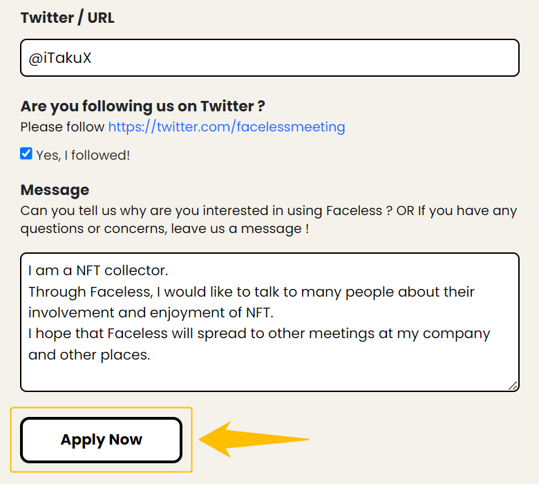Focus the Twitter / URL input field
This screenshot has width=539, height=484.
click(x=269, y=58)
